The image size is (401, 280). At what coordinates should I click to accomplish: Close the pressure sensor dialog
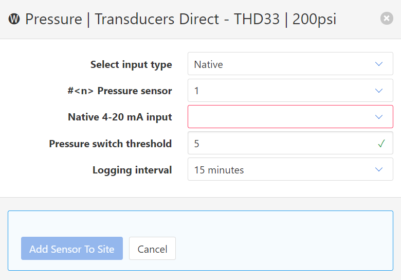[387, 19]
